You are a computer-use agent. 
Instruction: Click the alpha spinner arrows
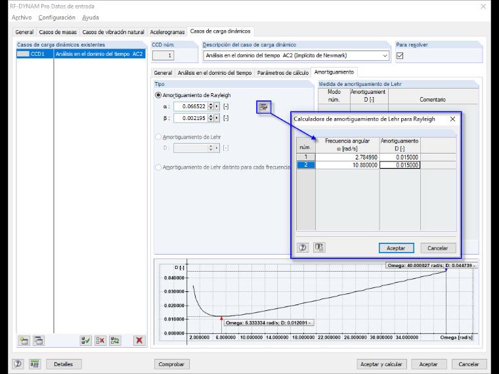coord(211,106)
